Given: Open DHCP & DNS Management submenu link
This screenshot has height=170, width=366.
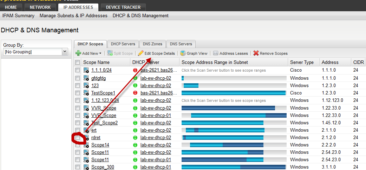Looking at the screenshot, I should pyautogui.click(x=140, y=16).
